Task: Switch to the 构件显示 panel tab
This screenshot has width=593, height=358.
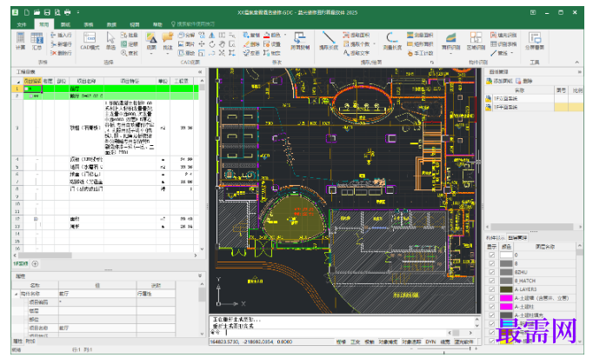Action: tap(495, 238)
